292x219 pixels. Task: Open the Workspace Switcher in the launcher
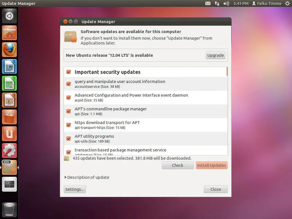pyautogui.click(x=9, y=184)
